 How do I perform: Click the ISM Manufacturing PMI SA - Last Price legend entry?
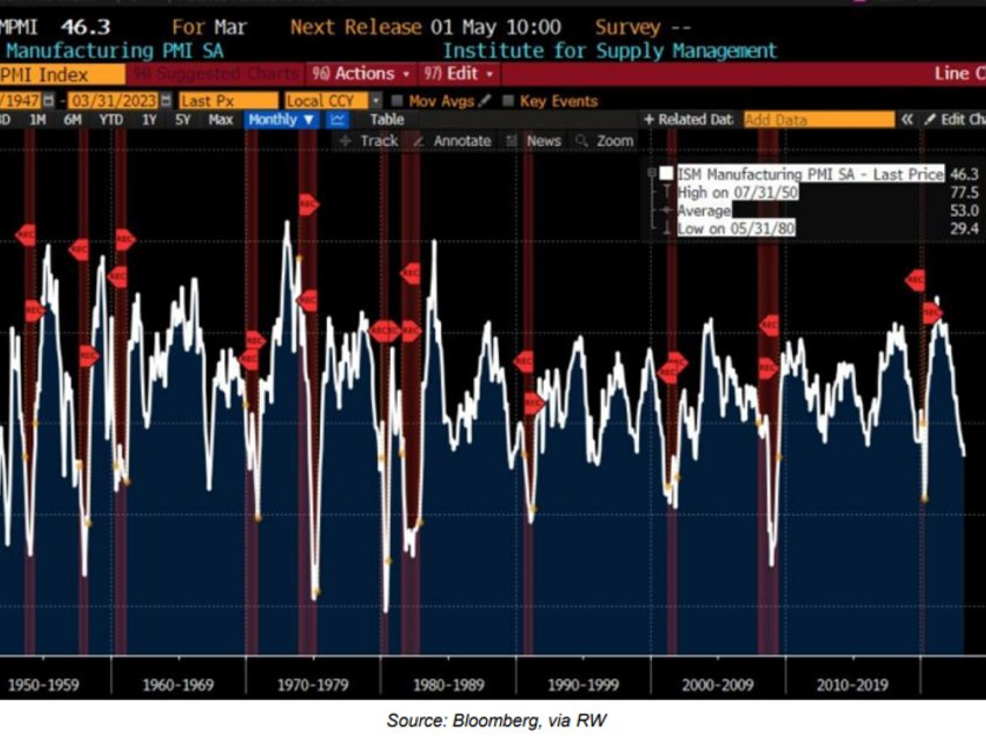(810, 174)
